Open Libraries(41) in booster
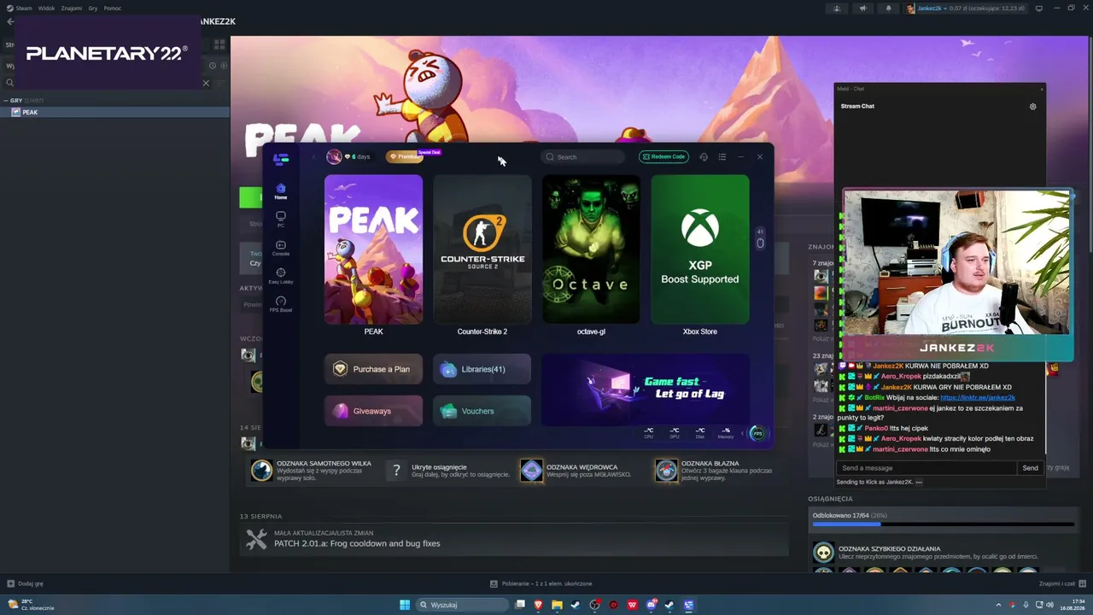 pyautogui.click(x=482, y=369)
